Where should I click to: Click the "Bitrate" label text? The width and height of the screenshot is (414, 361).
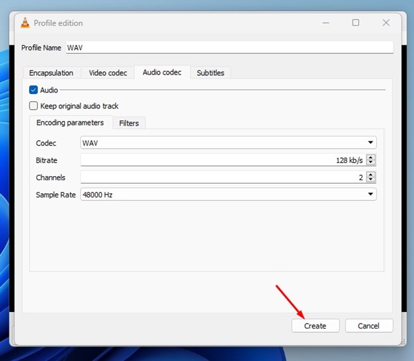click(46, 160)
